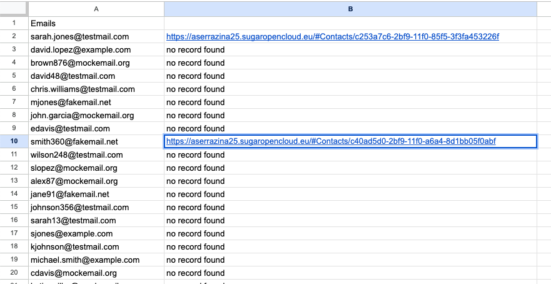Select row 15 header
Screen dimensions: 551x284
[x=13, y=208]
